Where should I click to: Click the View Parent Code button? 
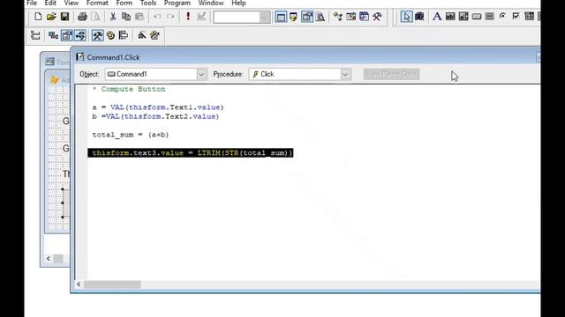(x=391, y=74)
